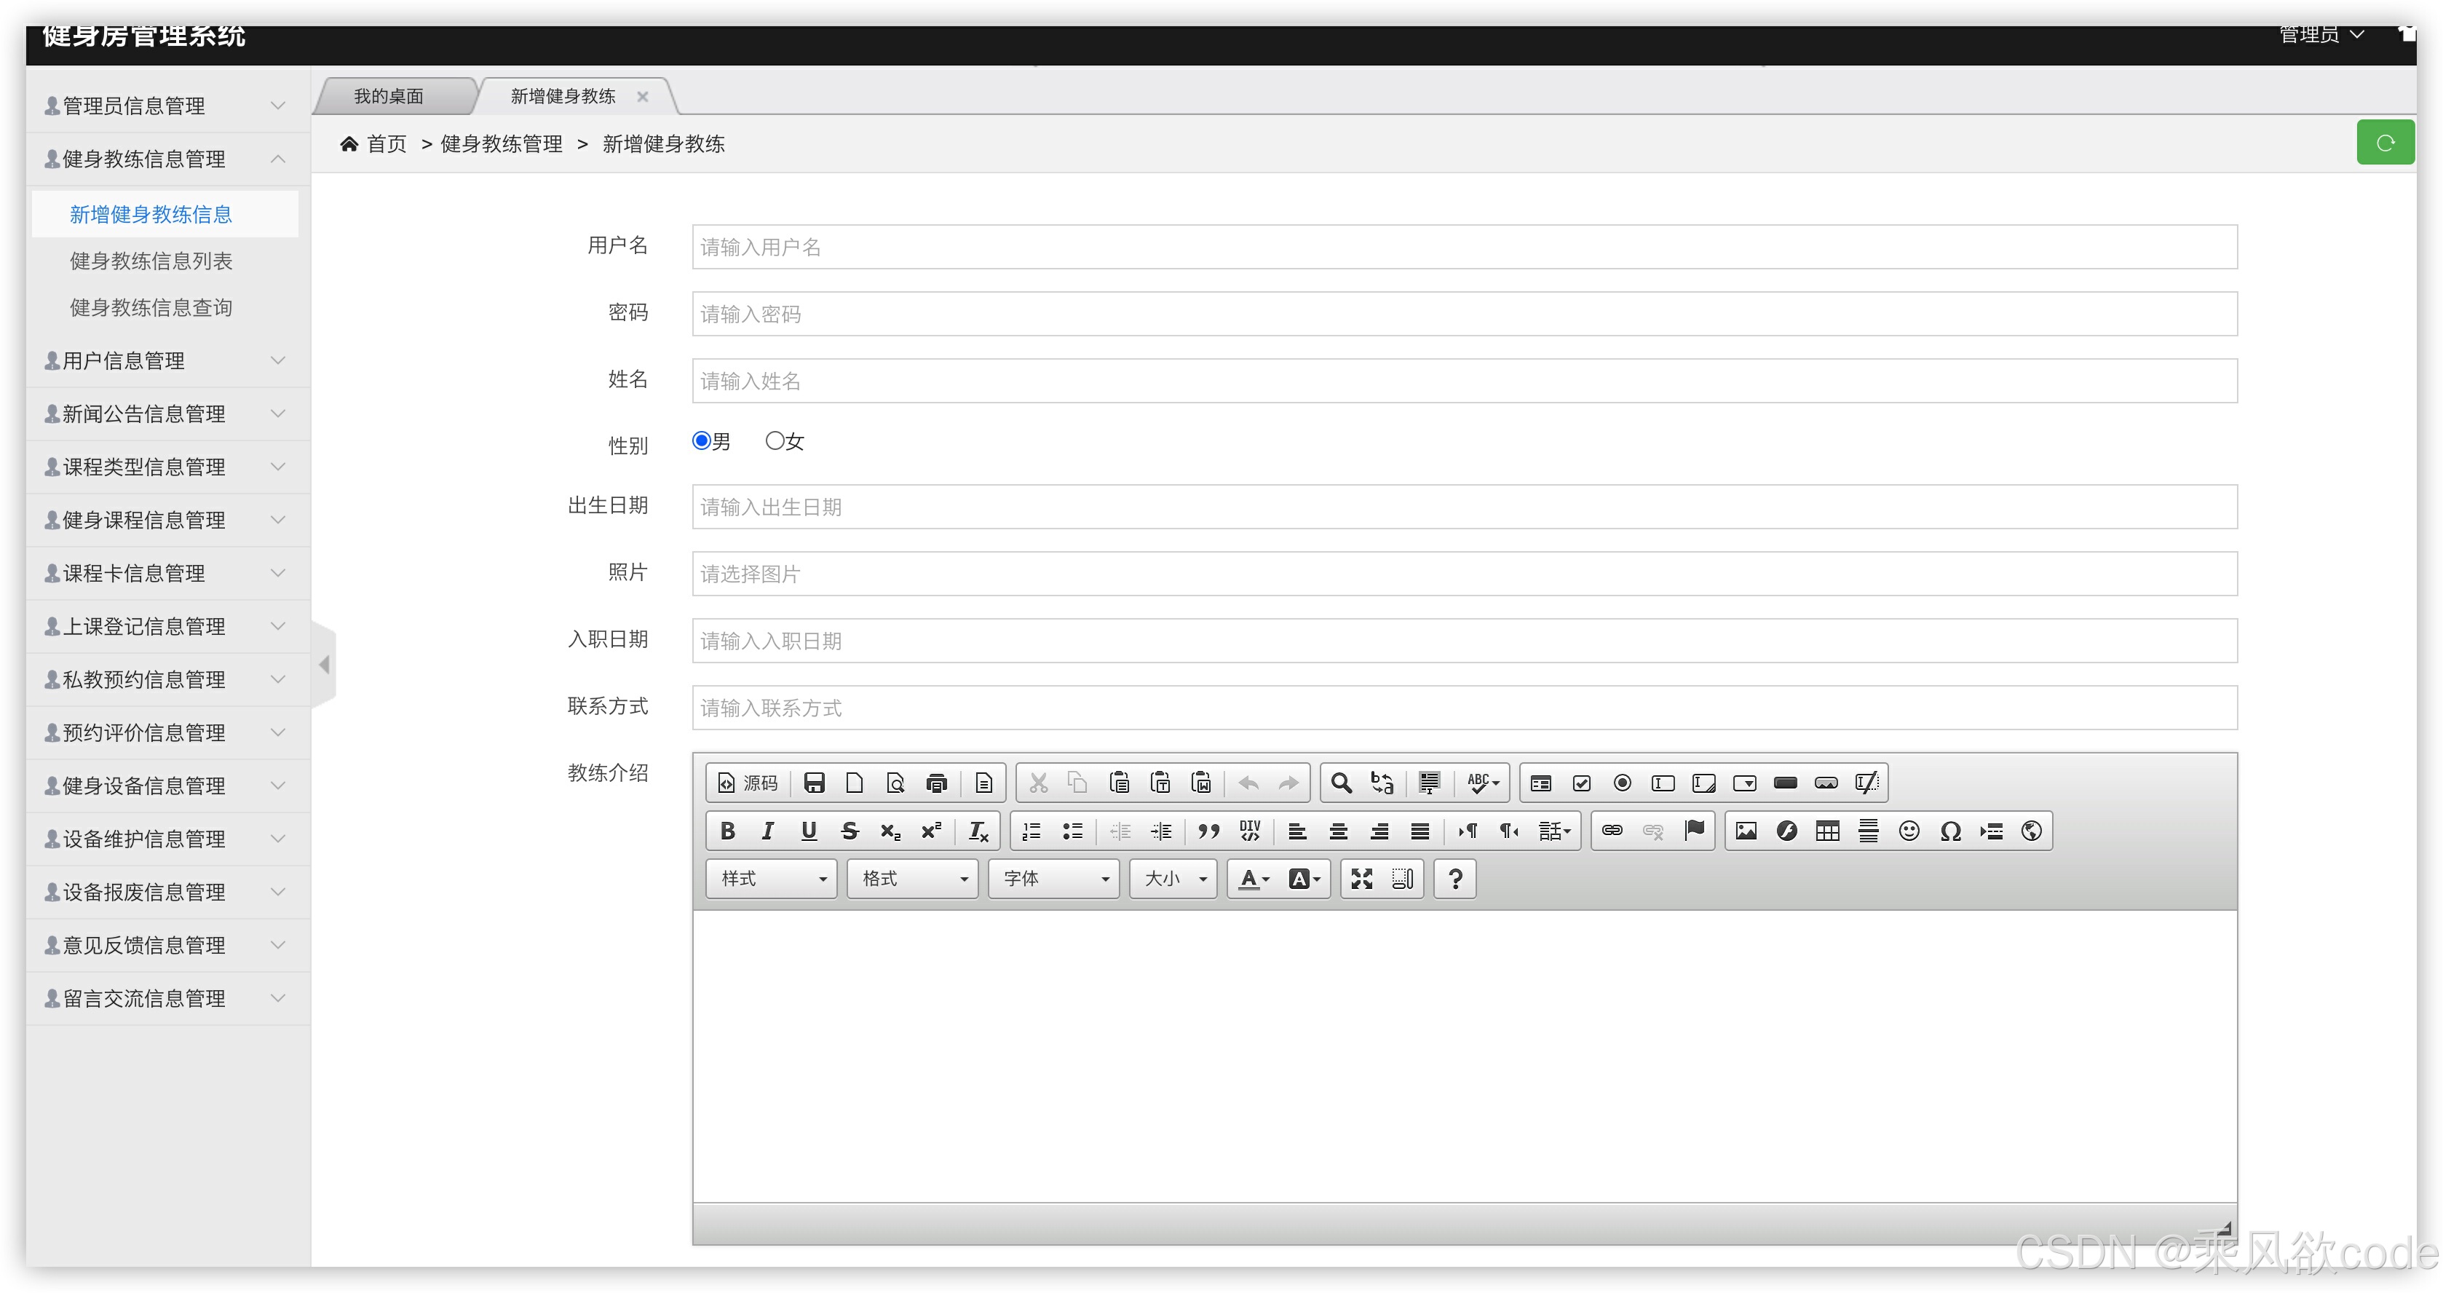Image resolution: width=2443 pixels, height=1293 pixels.
Task: Click 首页 breadcrumb link
Action: click(386, 143)
